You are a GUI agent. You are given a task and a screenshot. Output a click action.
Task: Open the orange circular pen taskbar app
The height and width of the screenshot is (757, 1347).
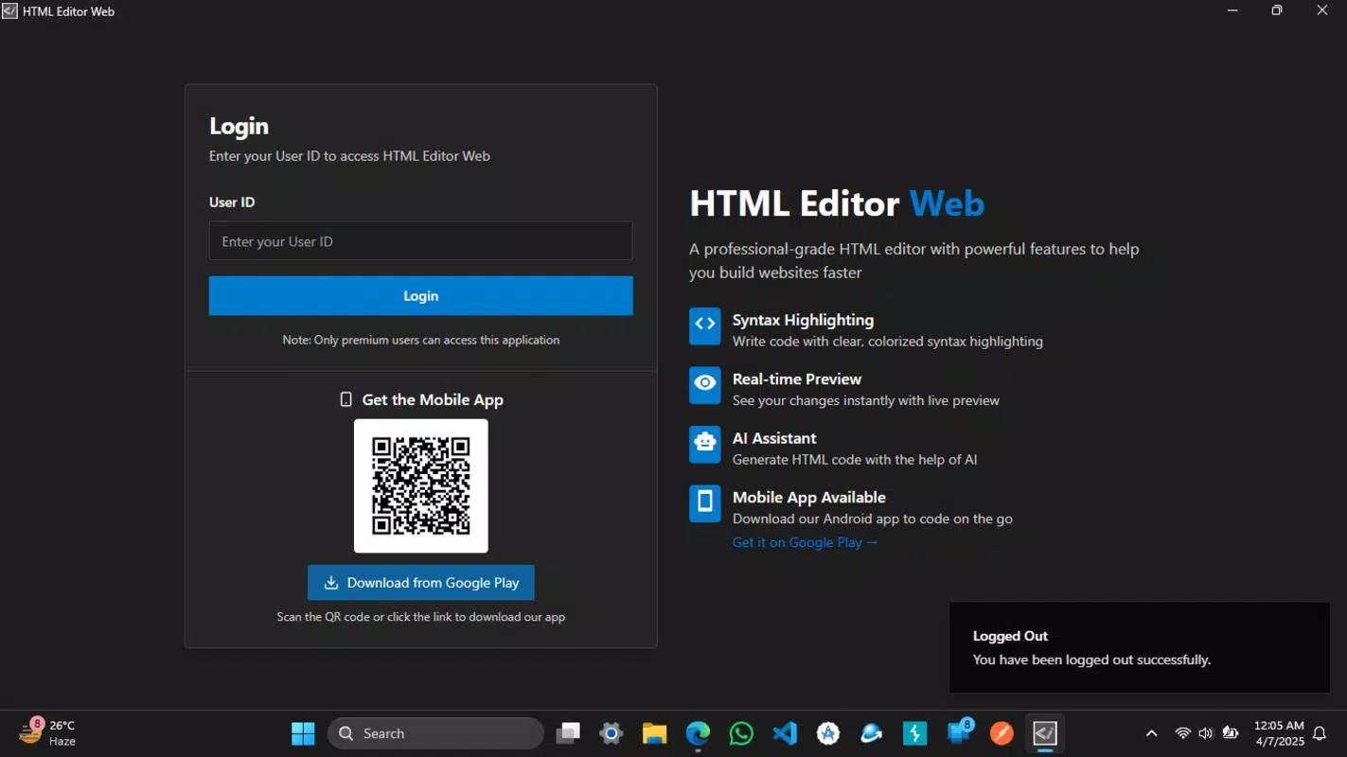click(x=1001, y=733)
